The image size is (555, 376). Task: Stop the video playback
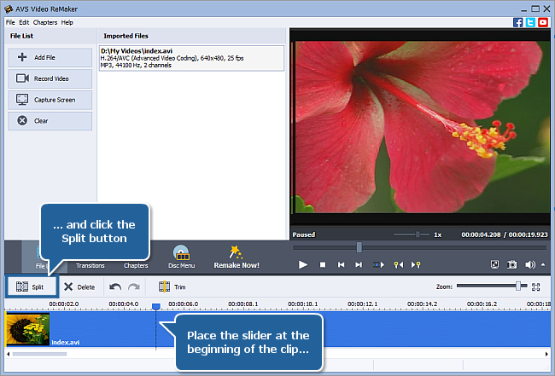point(323,264)
